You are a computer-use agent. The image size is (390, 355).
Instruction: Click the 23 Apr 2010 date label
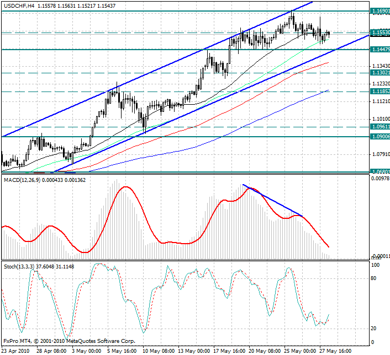click(15, 351)
